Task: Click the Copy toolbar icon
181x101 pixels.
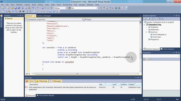Action: pos(26,8)
